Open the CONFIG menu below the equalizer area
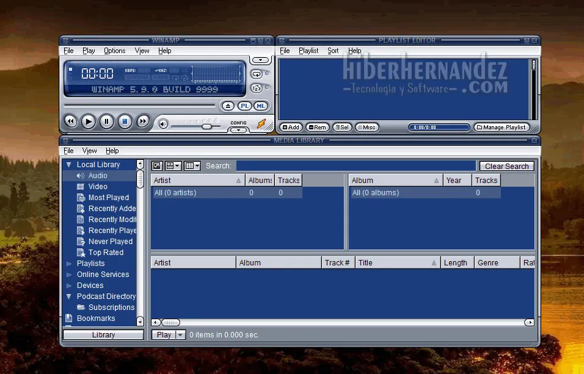584x374 pixels. point(238,129)
